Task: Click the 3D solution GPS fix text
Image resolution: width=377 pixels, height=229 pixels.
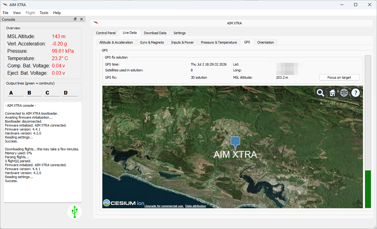Action: tap(199, 77)
